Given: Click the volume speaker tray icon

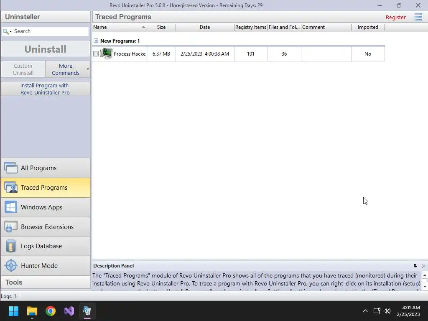Looking at the screenshot, I should 387,311.
